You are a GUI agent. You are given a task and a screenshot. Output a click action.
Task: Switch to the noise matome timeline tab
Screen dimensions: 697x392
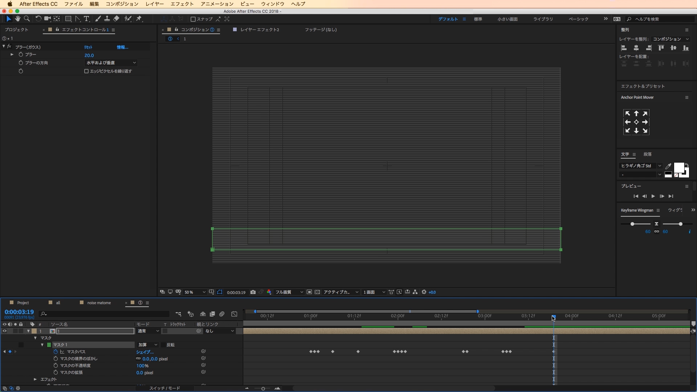click(x=99, y=303)
